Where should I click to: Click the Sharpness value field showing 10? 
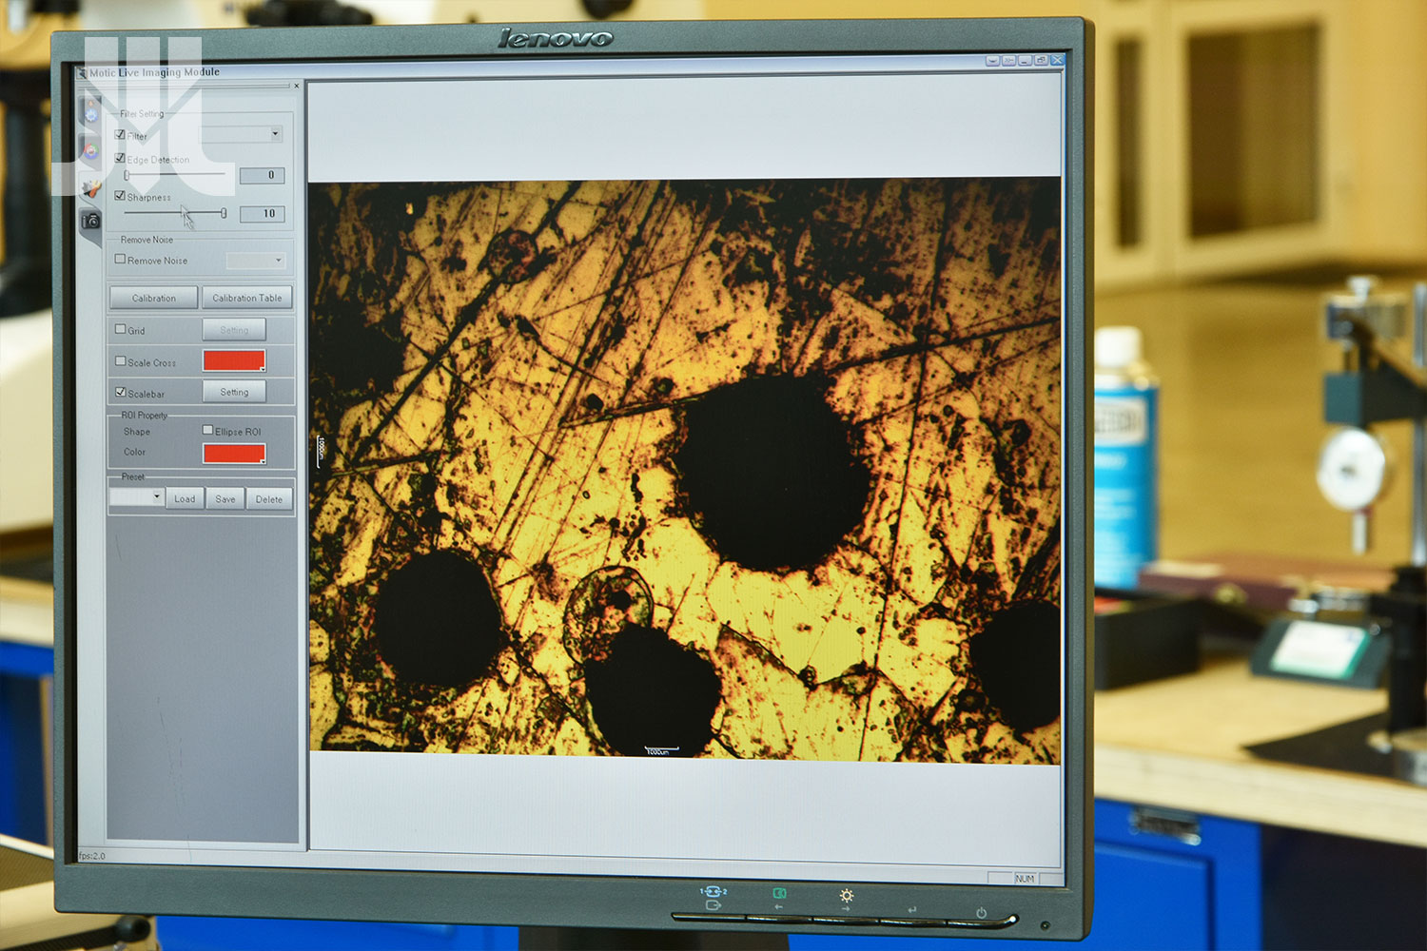pos(263,213)
